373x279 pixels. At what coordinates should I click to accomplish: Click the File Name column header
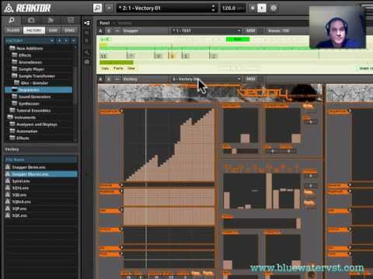click(41, 160)
